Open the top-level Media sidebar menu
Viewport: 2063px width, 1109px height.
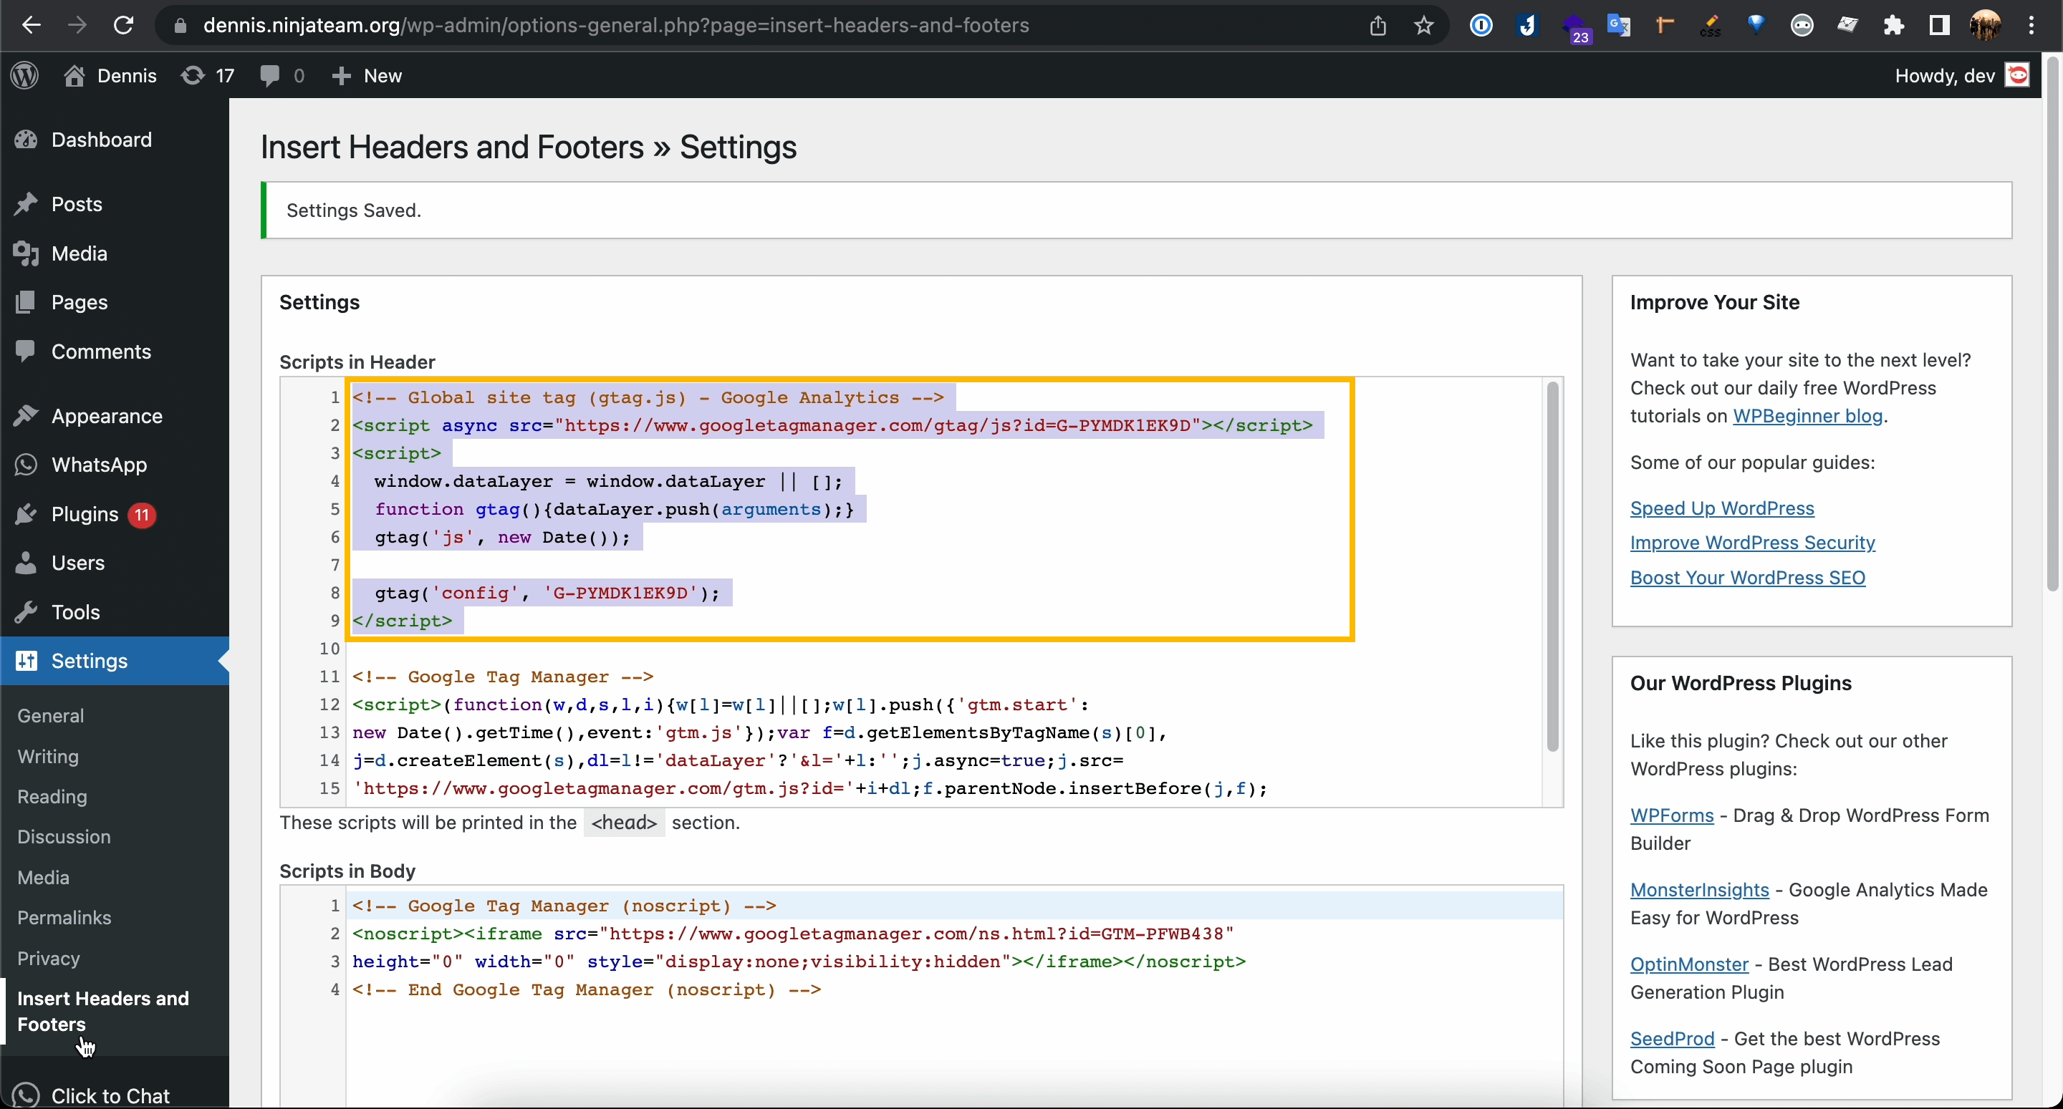coord(115,253)
